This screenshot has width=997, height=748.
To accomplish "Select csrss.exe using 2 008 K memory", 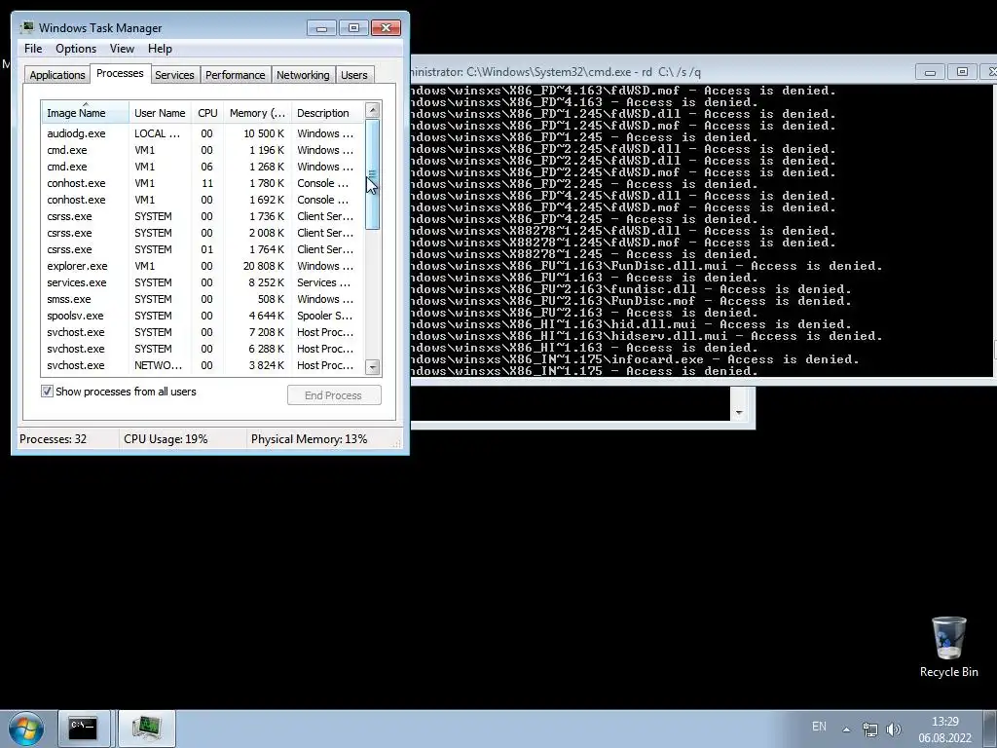I will coord(203,233).
